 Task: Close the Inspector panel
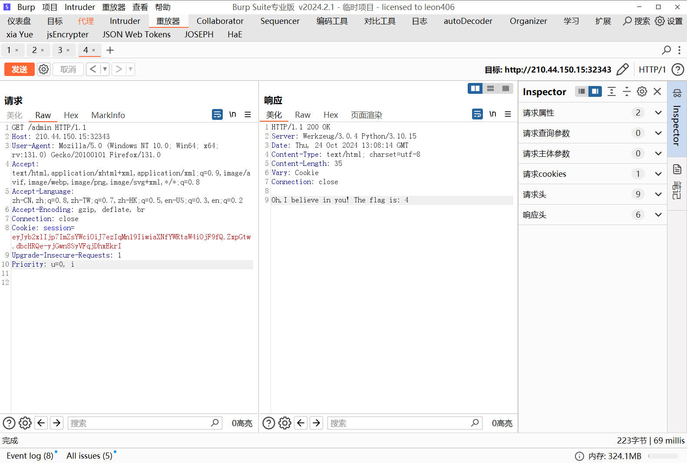tap(657, 91)
